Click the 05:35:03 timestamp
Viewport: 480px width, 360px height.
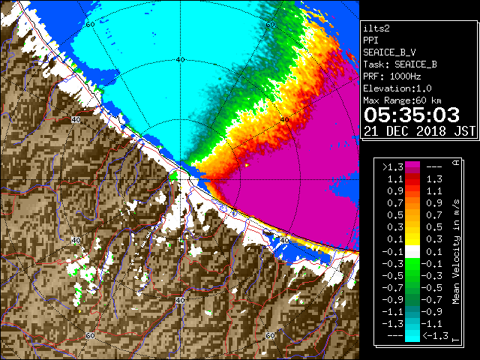point(412,115)
